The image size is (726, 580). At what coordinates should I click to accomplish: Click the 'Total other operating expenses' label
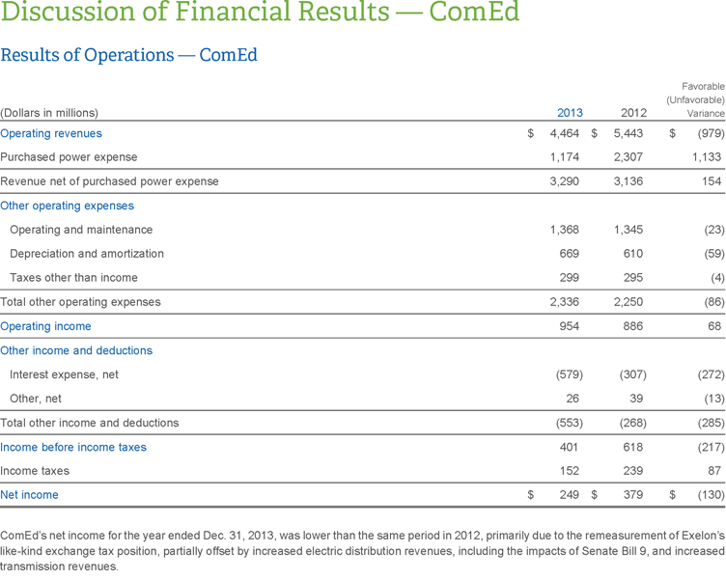[x=80, y=301]
